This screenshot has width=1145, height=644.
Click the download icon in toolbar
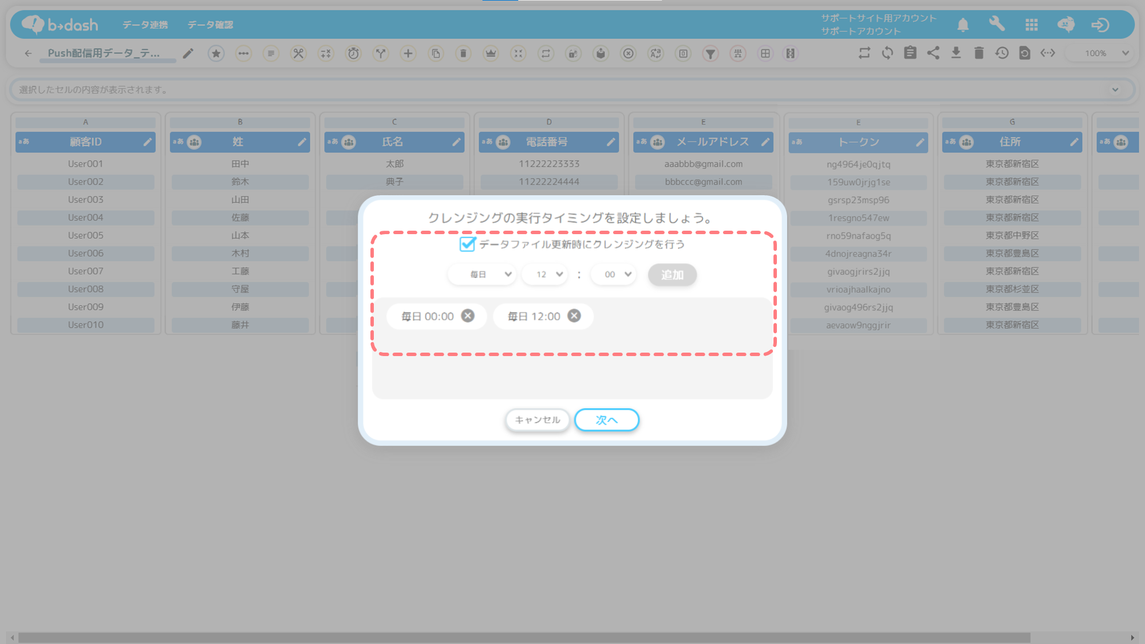pyautogui.click(x=956, y=53)
